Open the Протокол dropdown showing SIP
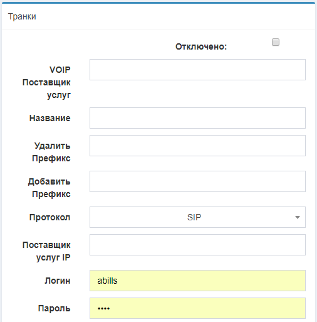Screen dimensions: 317x322 coord(197,217)
